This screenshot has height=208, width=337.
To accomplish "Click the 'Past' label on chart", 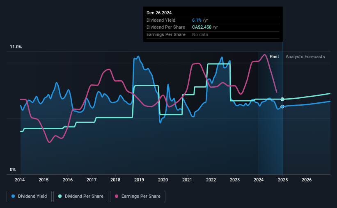I will click(x=274, y=57).
